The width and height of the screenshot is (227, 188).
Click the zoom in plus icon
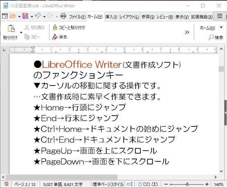207,184
